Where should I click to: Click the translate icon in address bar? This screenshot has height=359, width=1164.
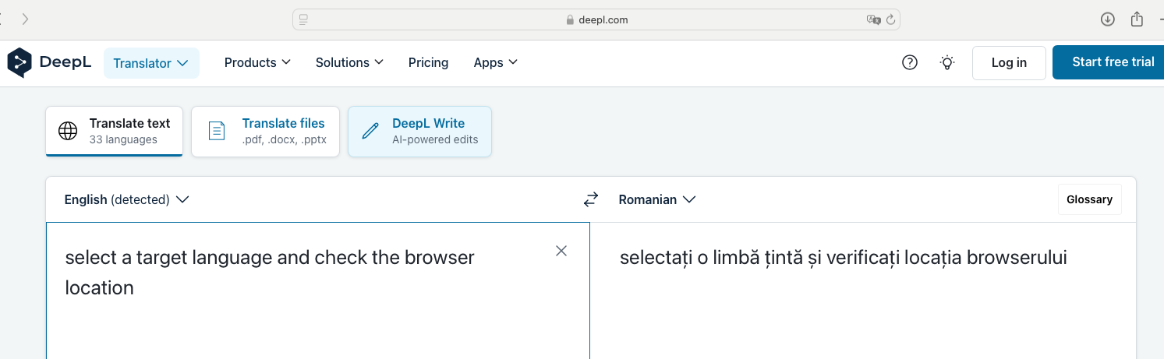874,19
